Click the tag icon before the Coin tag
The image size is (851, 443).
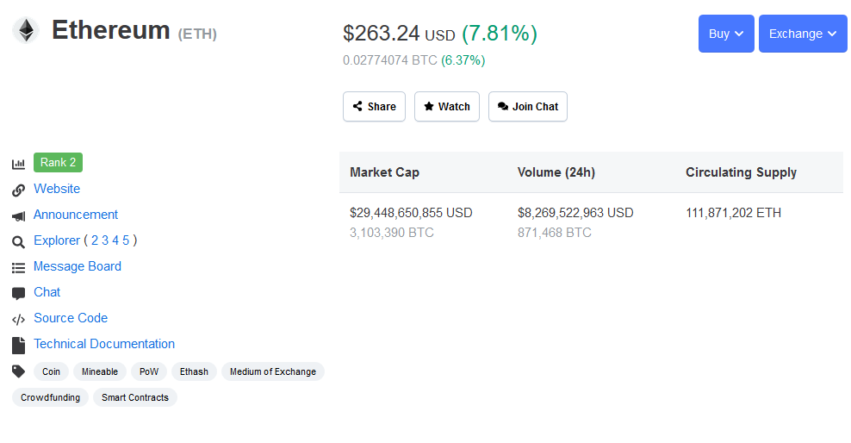(18, 371)
